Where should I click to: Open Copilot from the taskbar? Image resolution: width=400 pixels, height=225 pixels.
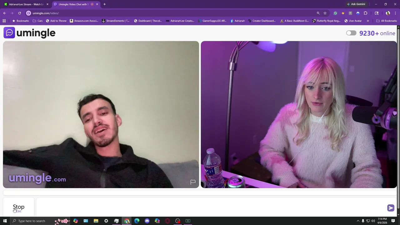point(76,221)
